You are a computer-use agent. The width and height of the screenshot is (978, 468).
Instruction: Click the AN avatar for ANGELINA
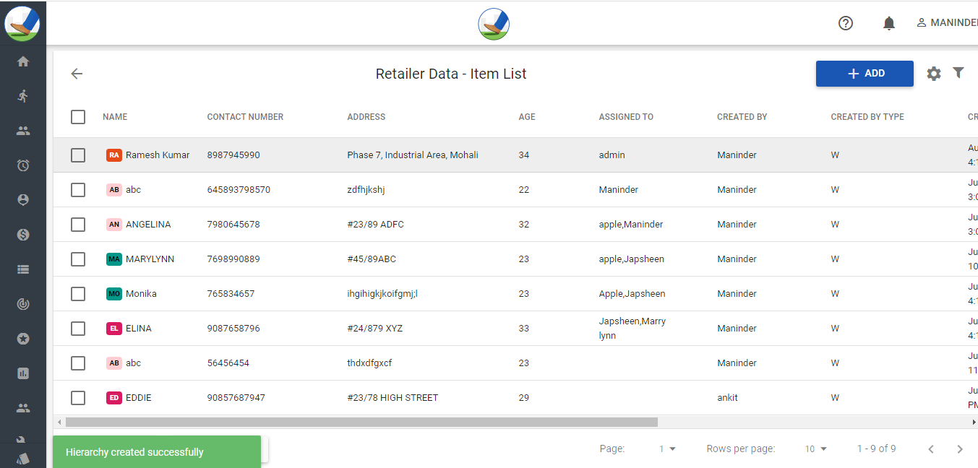click(114, 225)
